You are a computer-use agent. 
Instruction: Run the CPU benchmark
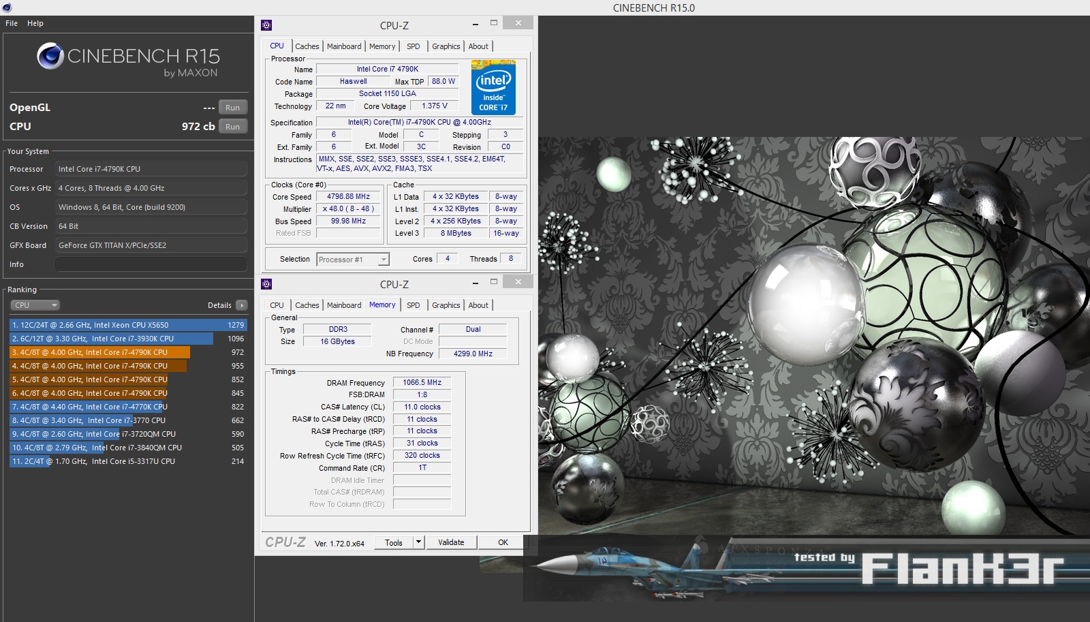point(233,127)
